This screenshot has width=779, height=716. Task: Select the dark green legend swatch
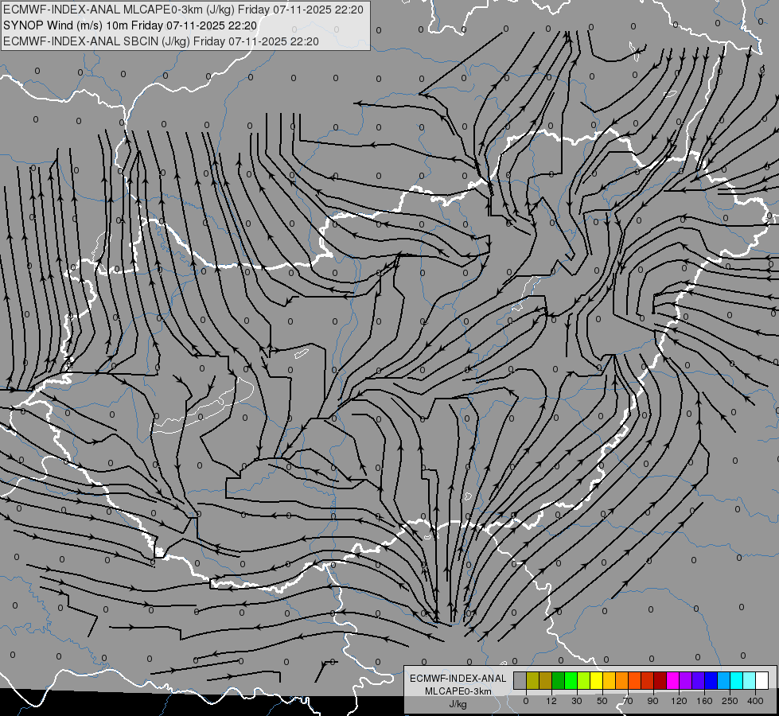[x=559, y=681]
